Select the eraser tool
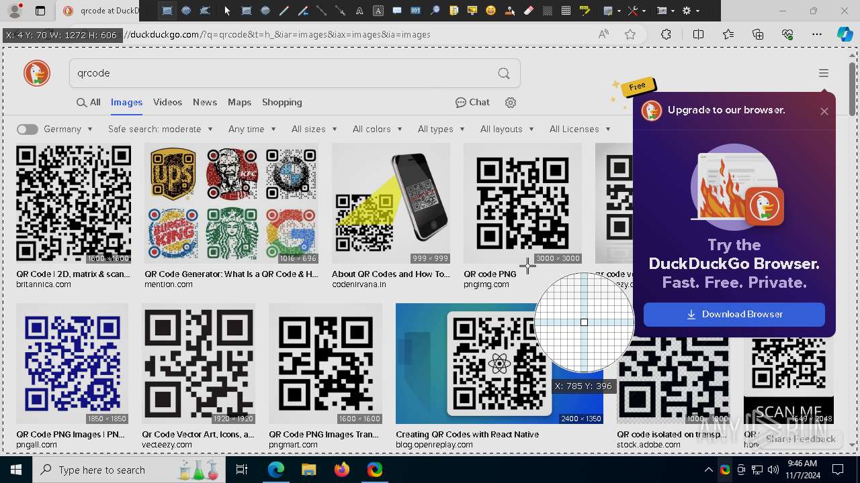 [528, 11]
